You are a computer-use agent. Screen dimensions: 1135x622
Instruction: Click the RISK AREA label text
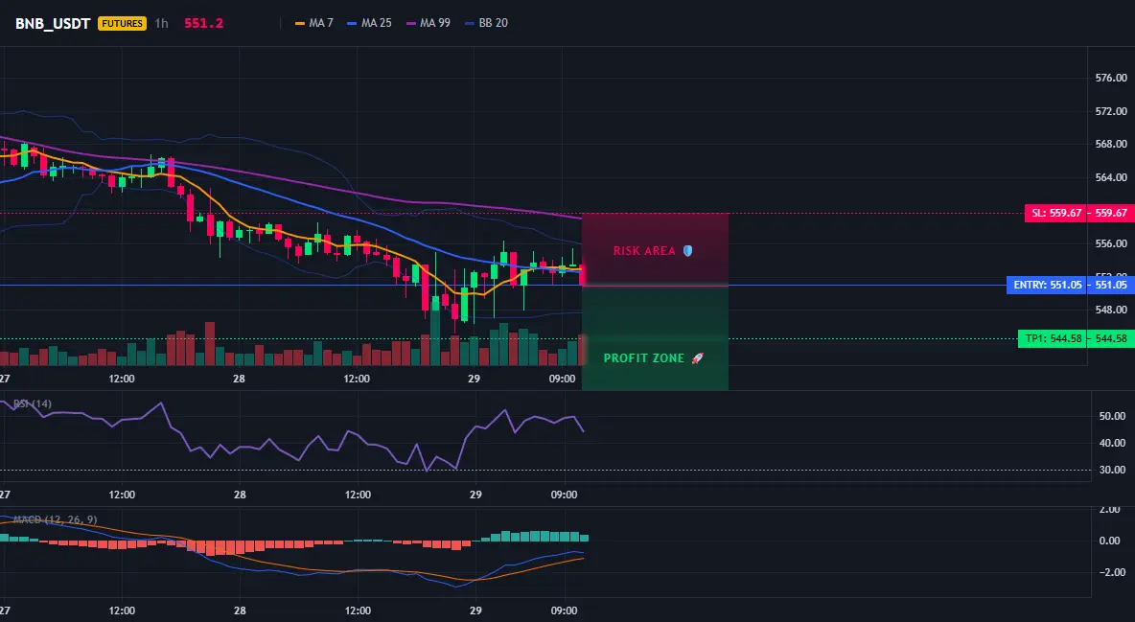(x=644, y=250)
